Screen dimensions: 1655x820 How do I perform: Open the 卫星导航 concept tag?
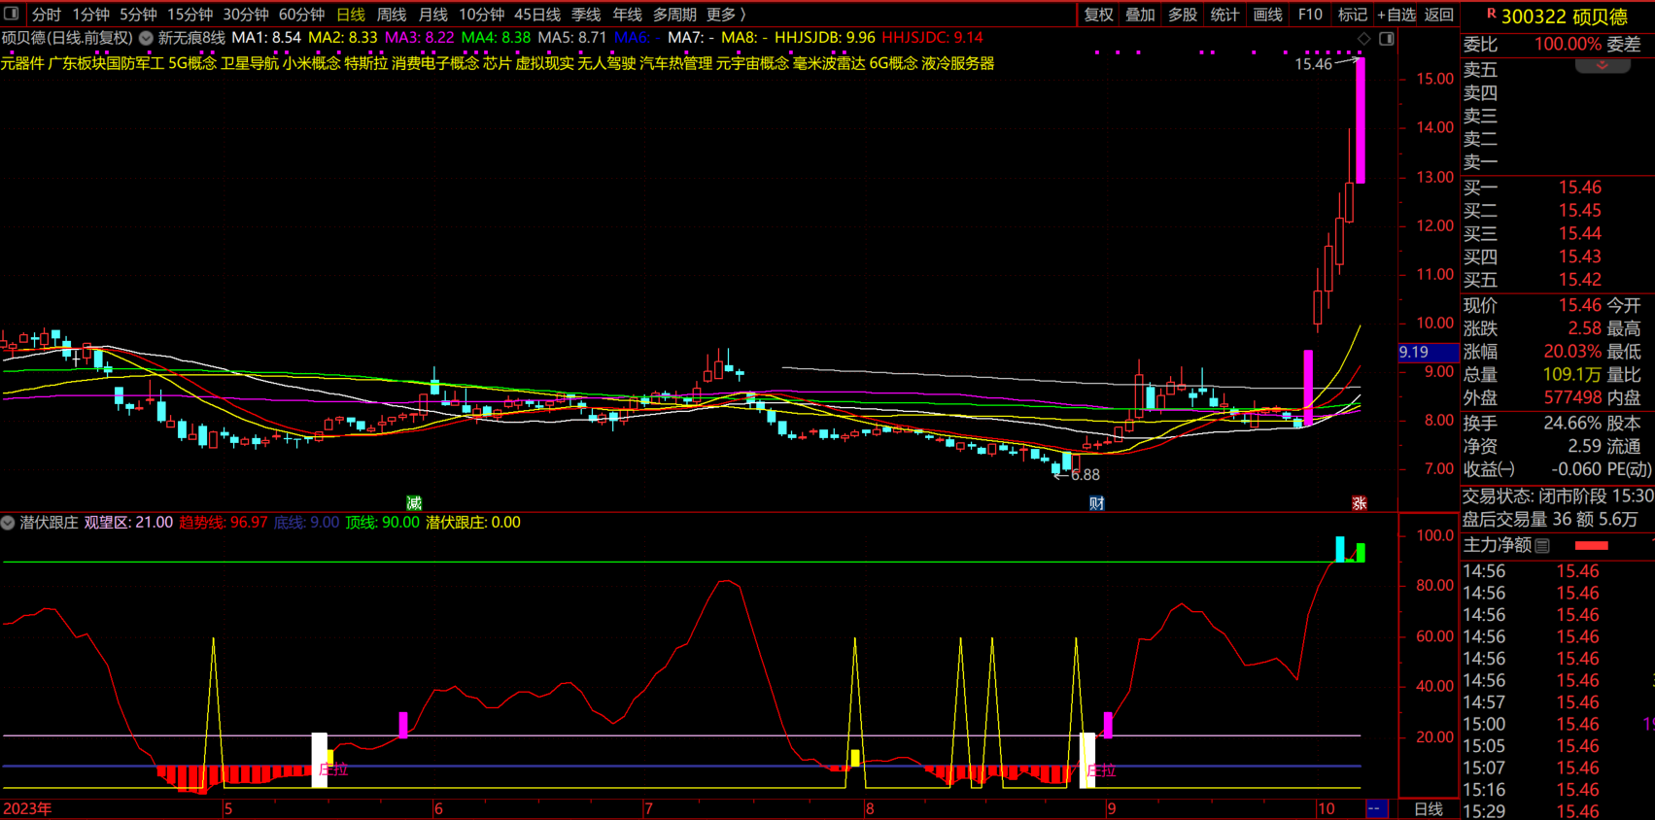250,63
